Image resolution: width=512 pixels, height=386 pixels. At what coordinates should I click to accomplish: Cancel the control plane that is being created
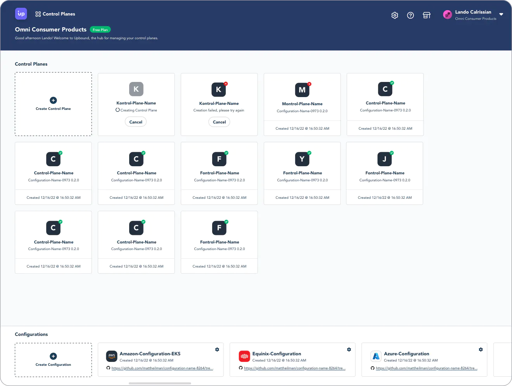pos(136,122)
